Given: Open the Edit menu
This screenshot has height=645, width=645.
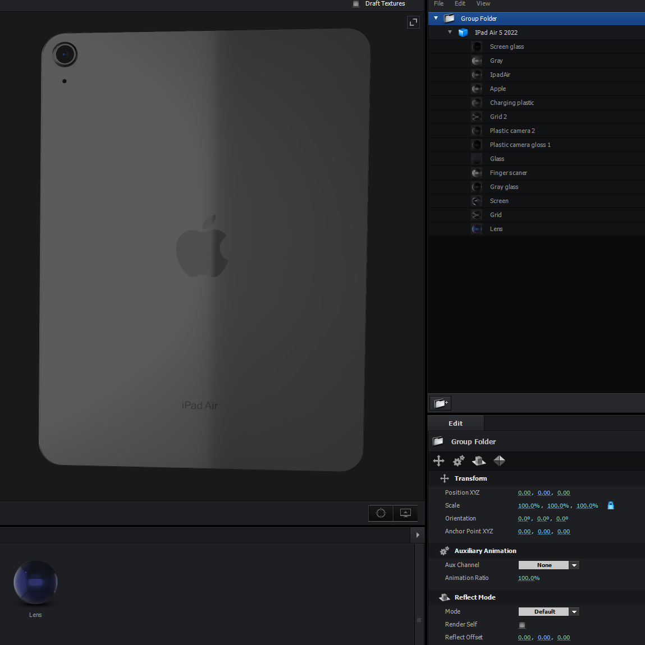Looking at the screenshot, I should (460, 3).
